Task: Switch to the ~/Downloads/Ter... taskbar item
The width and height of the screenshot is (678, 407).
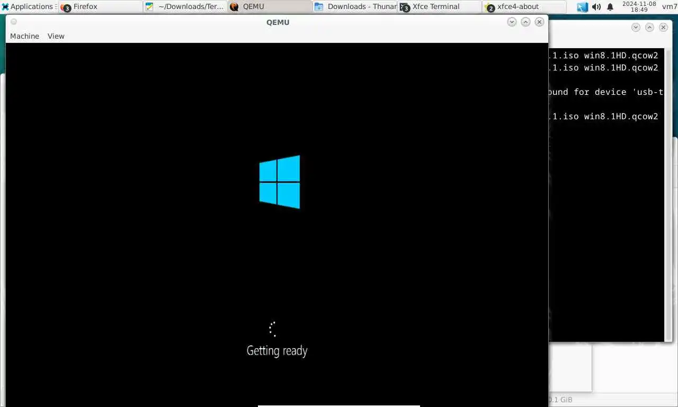Action: point(185,6)
